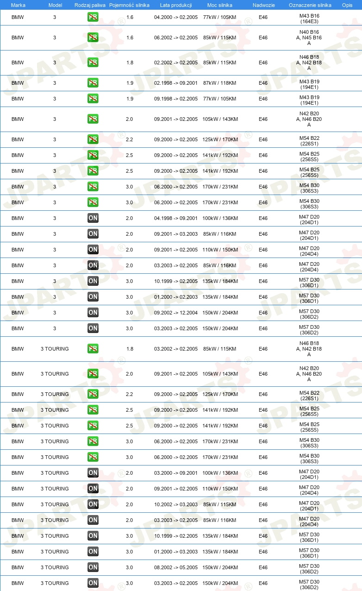Screen dimensions: 362x591
Task: Click the 85kW / 115KM cell dated 06.2002
Action: [219, 38]
